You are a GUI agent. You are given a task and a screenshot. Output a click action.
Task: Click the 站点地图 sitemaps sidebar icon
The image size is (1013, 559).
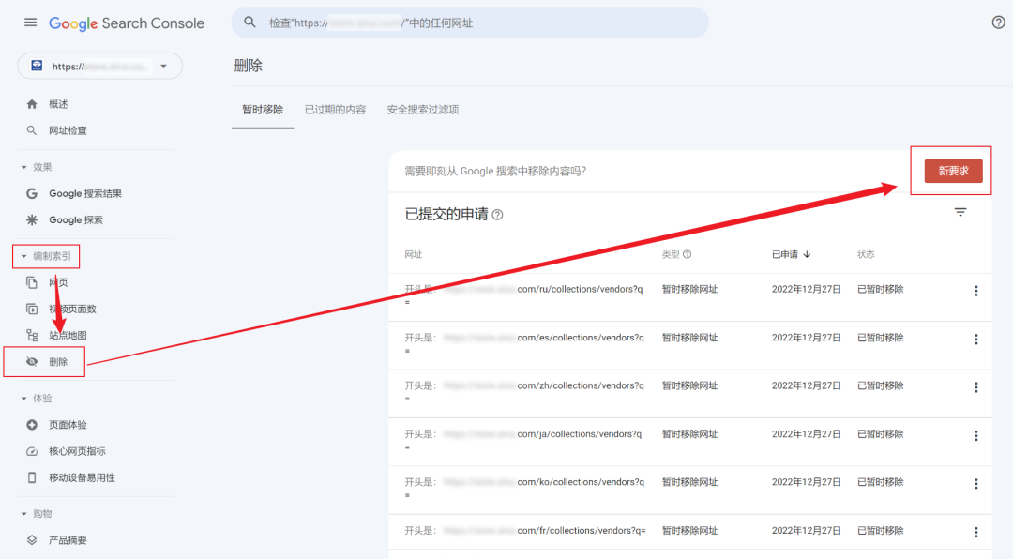click(31, 334)
